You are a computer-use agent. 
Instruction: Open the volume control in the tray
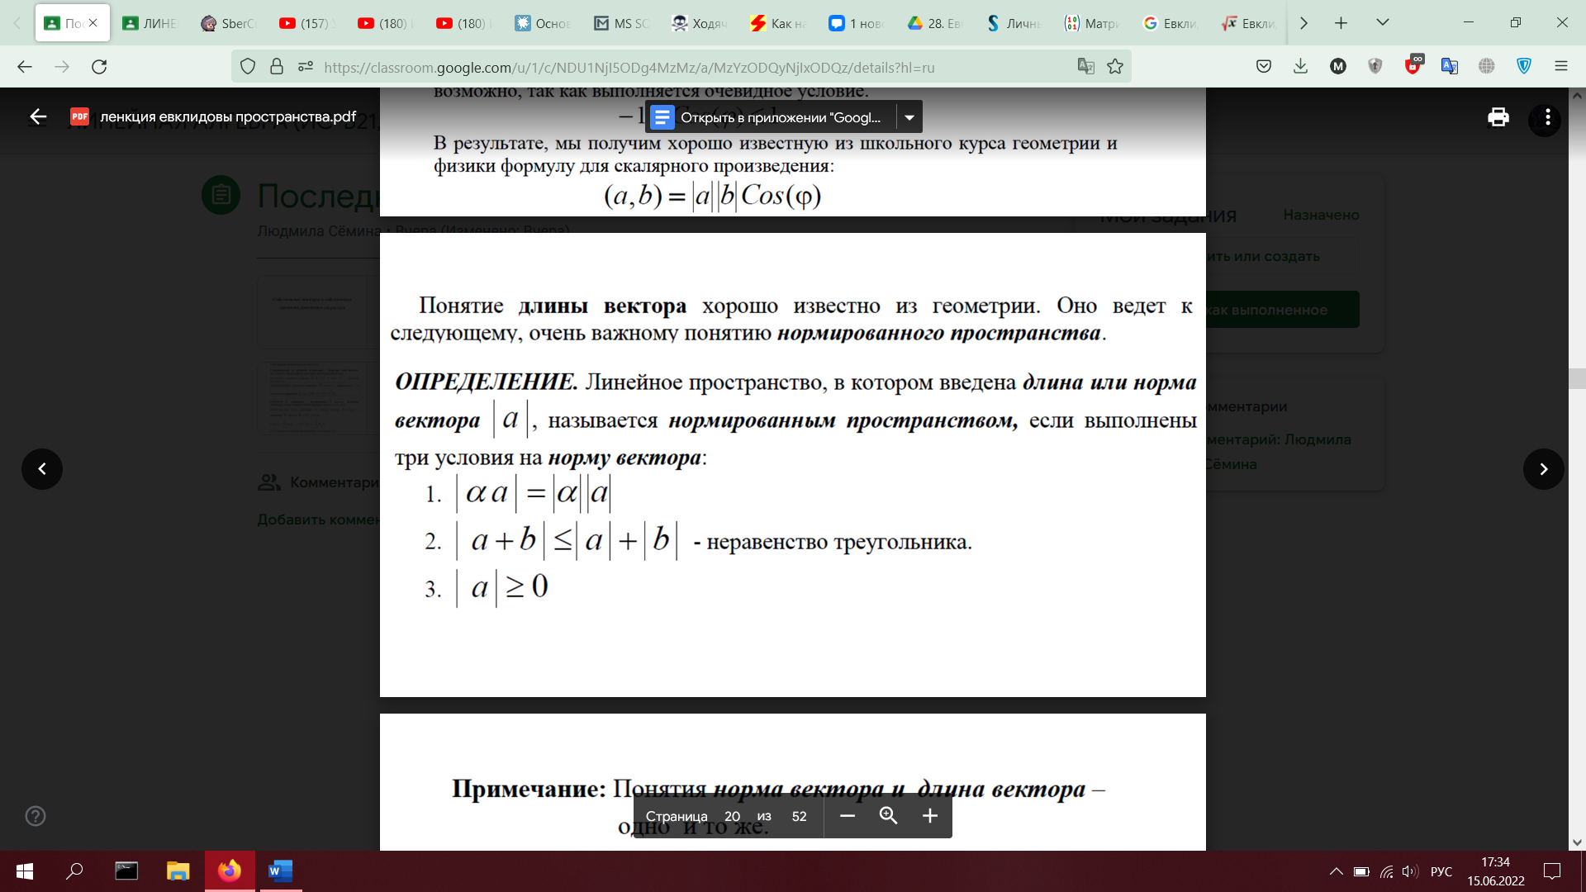tap(1411, 871)
